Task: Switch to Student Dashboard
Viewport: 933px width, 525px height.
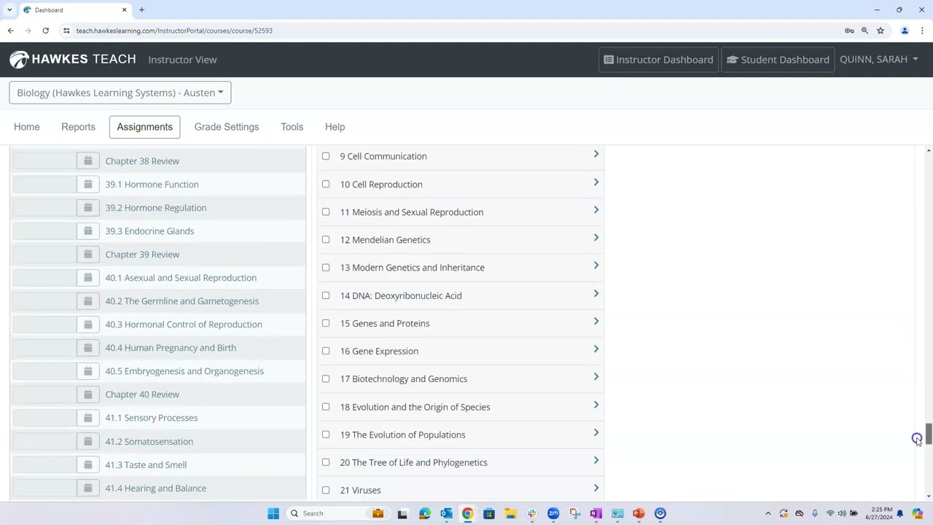Action: (778, 60)
